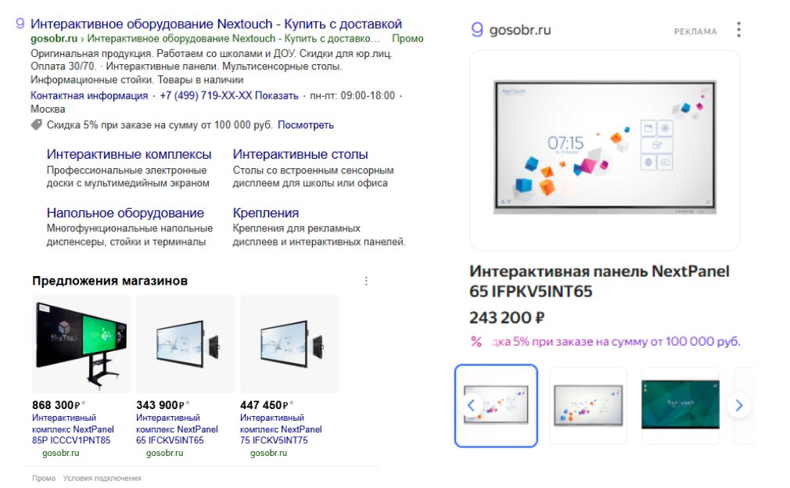Click the 447 450₽ price text
Viewport: 790px width, 488px height.
(264, 405)
